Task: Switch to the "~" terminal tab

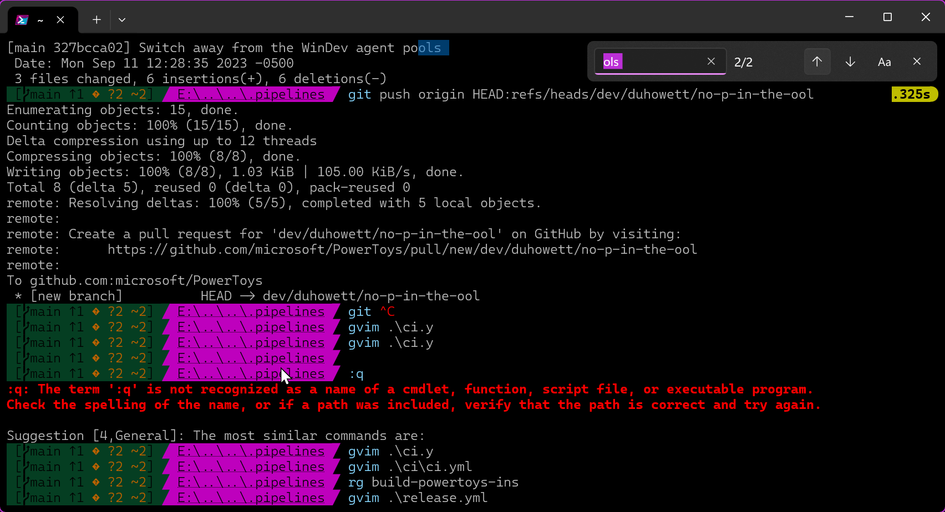Action: pyautogui.click(x=40, y=19)
